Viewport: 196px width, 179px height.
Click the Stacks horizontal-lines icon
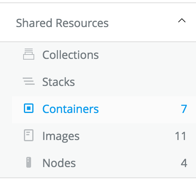[29, 81]
